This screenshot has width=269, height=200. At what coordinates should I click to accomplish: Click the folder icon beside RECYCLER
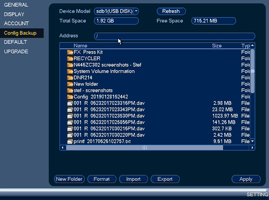[70, 59]
